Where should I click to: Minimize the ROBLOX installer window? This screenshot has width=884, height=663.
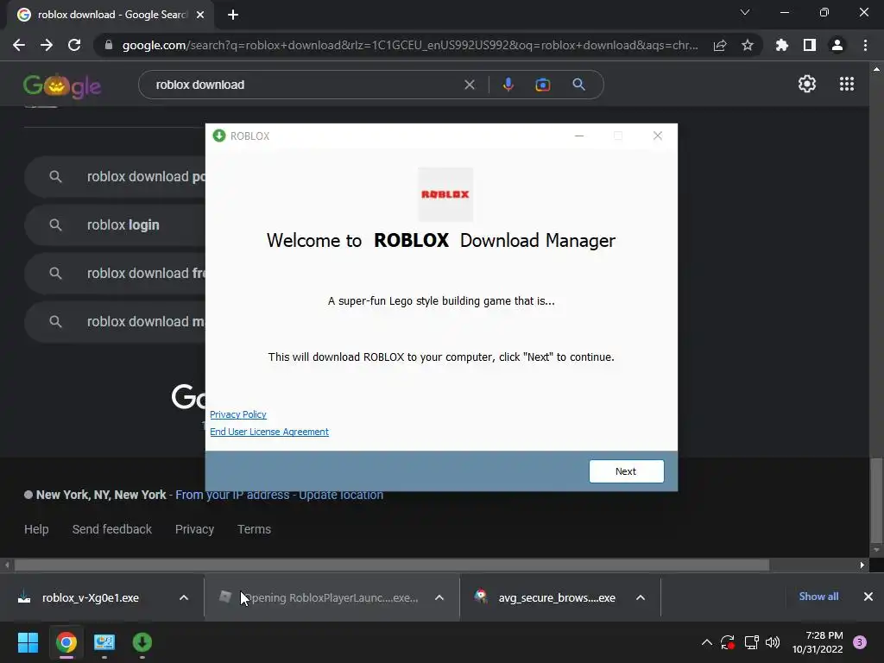click(x=579, y=136)
